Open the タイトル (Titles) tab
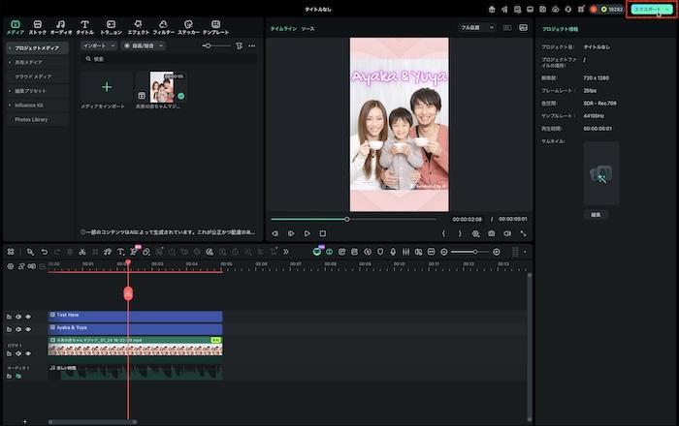The width and height of the screenshot is (679, 426). coord(85,27)
